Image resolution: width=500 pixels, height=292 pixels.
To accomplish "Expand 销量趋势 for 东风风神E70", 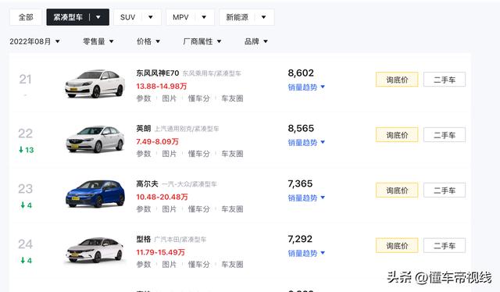I will click(306, 87).
